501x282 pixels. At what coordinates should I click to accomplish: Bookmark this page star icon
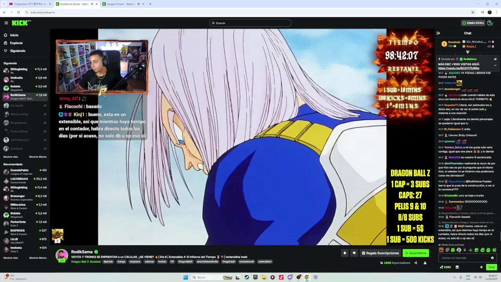tap(473, 12)
